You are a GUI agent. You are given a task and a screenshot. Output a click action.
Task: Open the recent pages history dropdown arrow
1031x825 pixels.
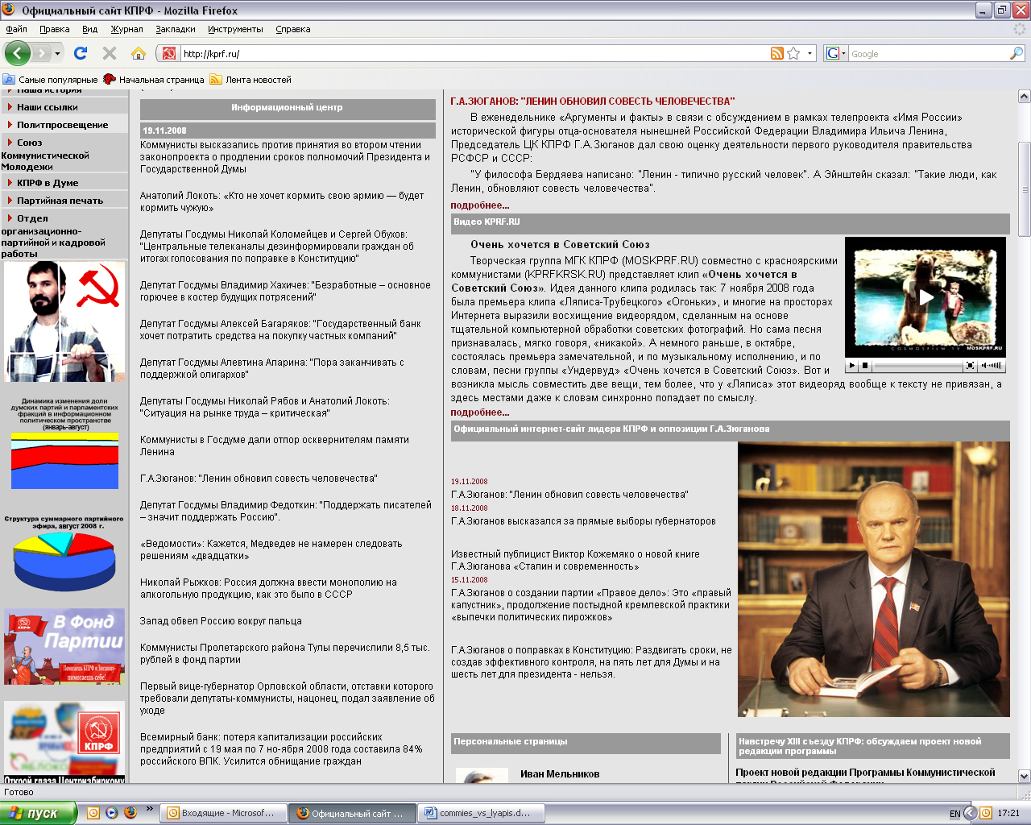(x=57, y=54)
